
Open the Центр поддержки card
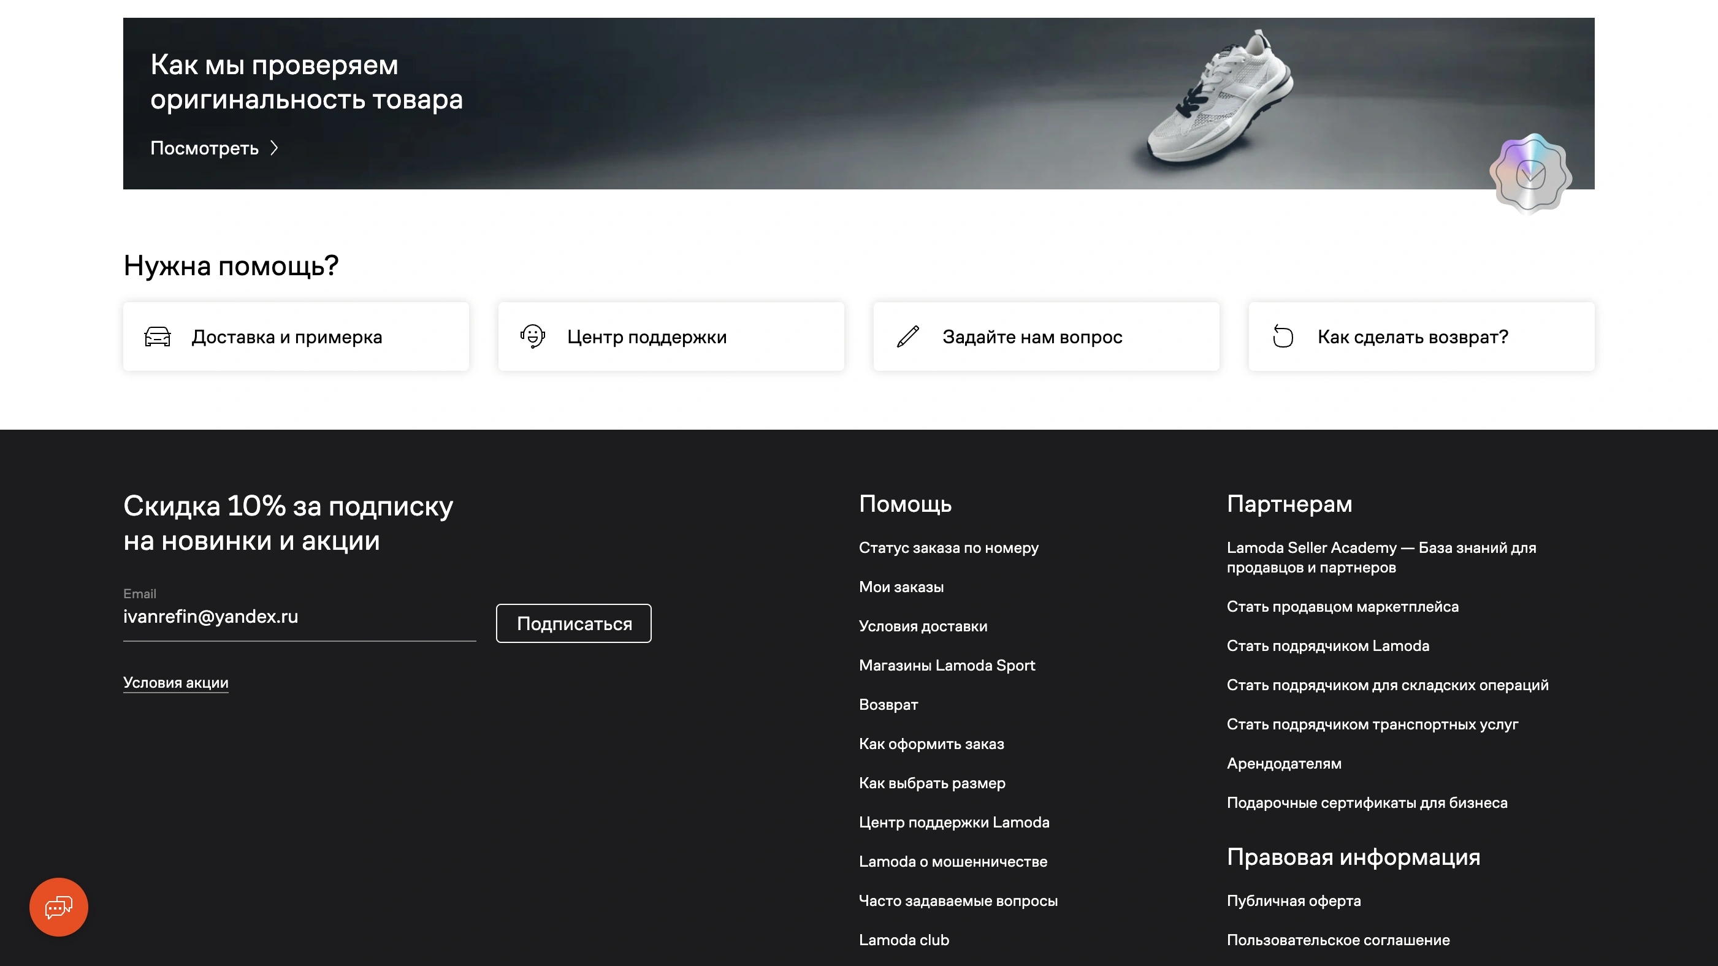coord(671,337)
